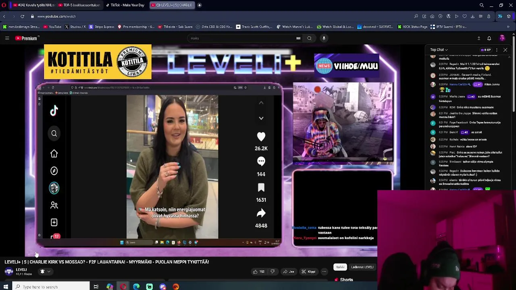Viewport: 516px width, 290px height.
Task: Click the Marko Jaara chat message
Action: coord(466,99)
